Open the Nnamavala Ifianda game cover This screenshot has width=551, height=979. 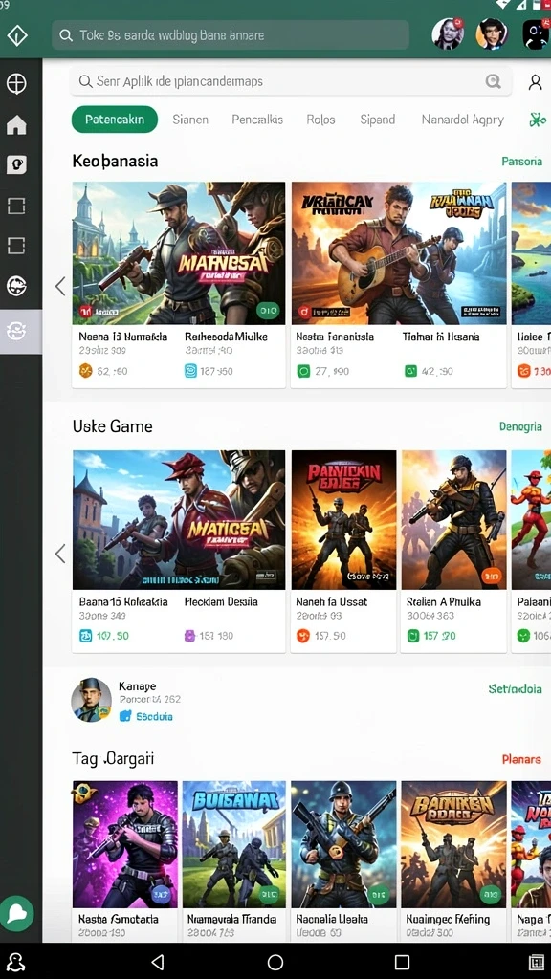point(234,844)
